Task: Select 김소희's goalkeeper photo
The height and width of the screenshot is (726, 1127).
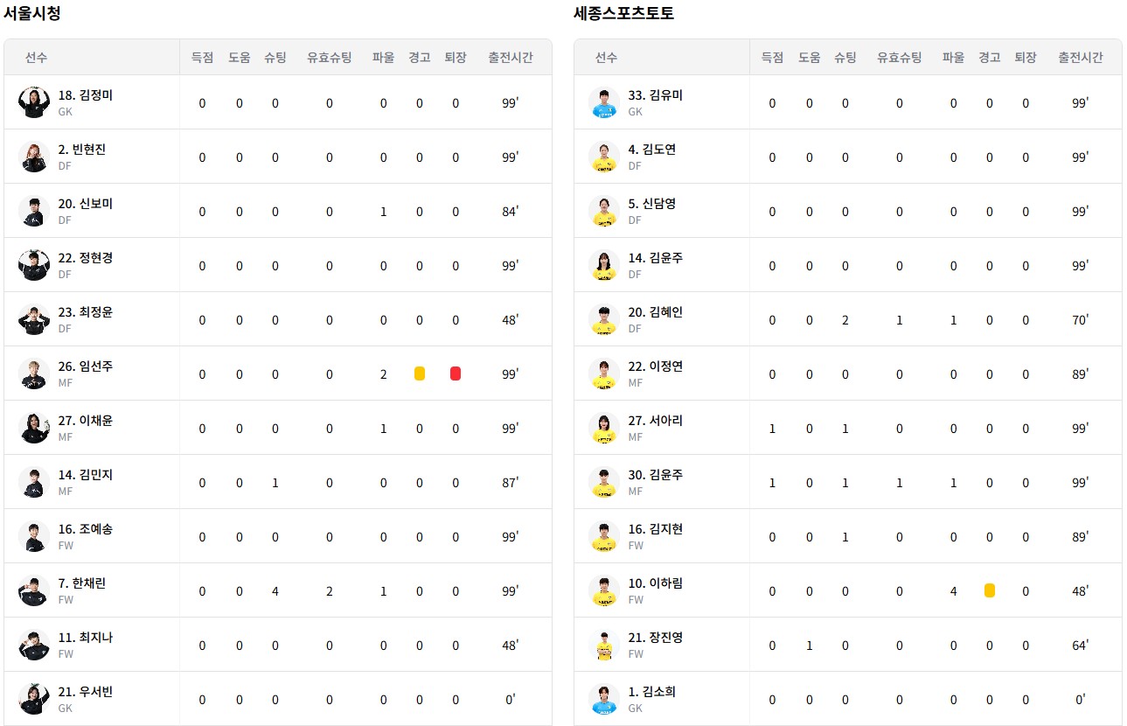Action: coord(604,699)
